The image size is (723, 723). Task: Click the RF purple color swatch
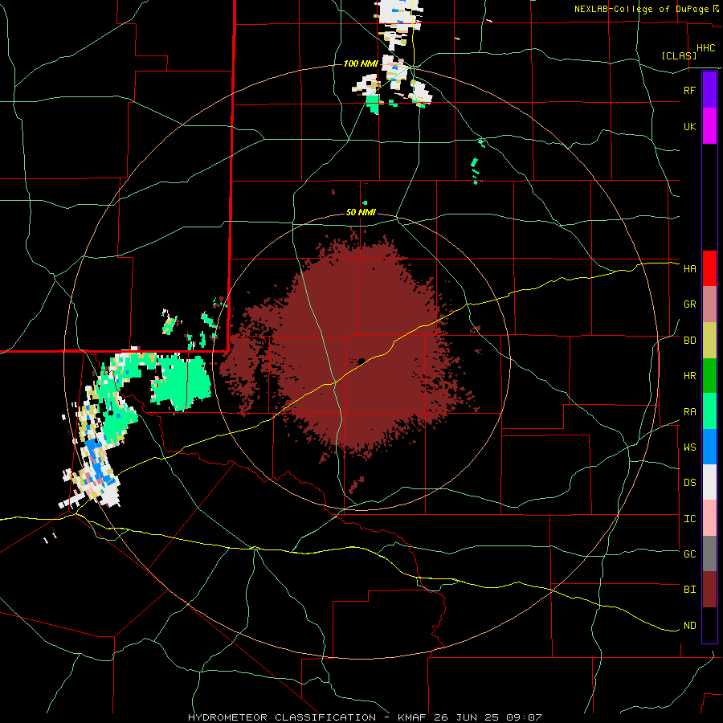[709, 90]
